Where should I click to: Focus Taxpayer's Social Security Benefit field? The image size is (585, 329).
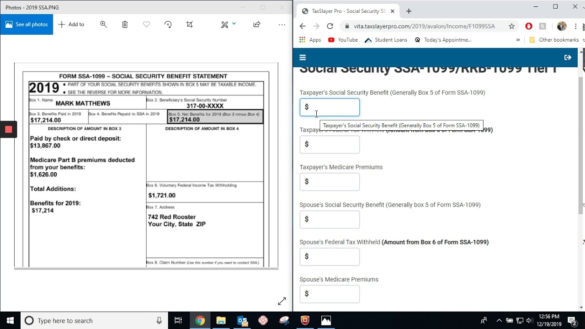330,107
